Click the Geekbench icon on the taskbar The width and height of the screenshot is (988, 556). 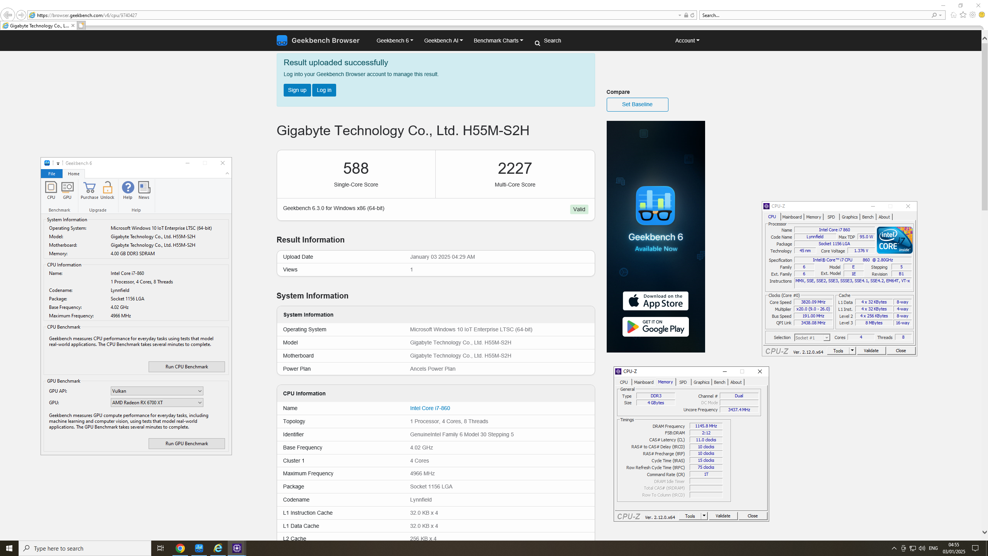pos(199,548)
